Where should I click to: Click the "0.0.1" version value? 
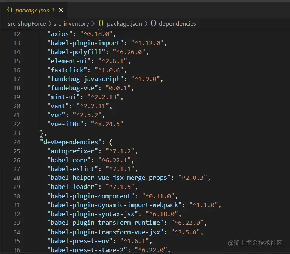coord(118,88)
